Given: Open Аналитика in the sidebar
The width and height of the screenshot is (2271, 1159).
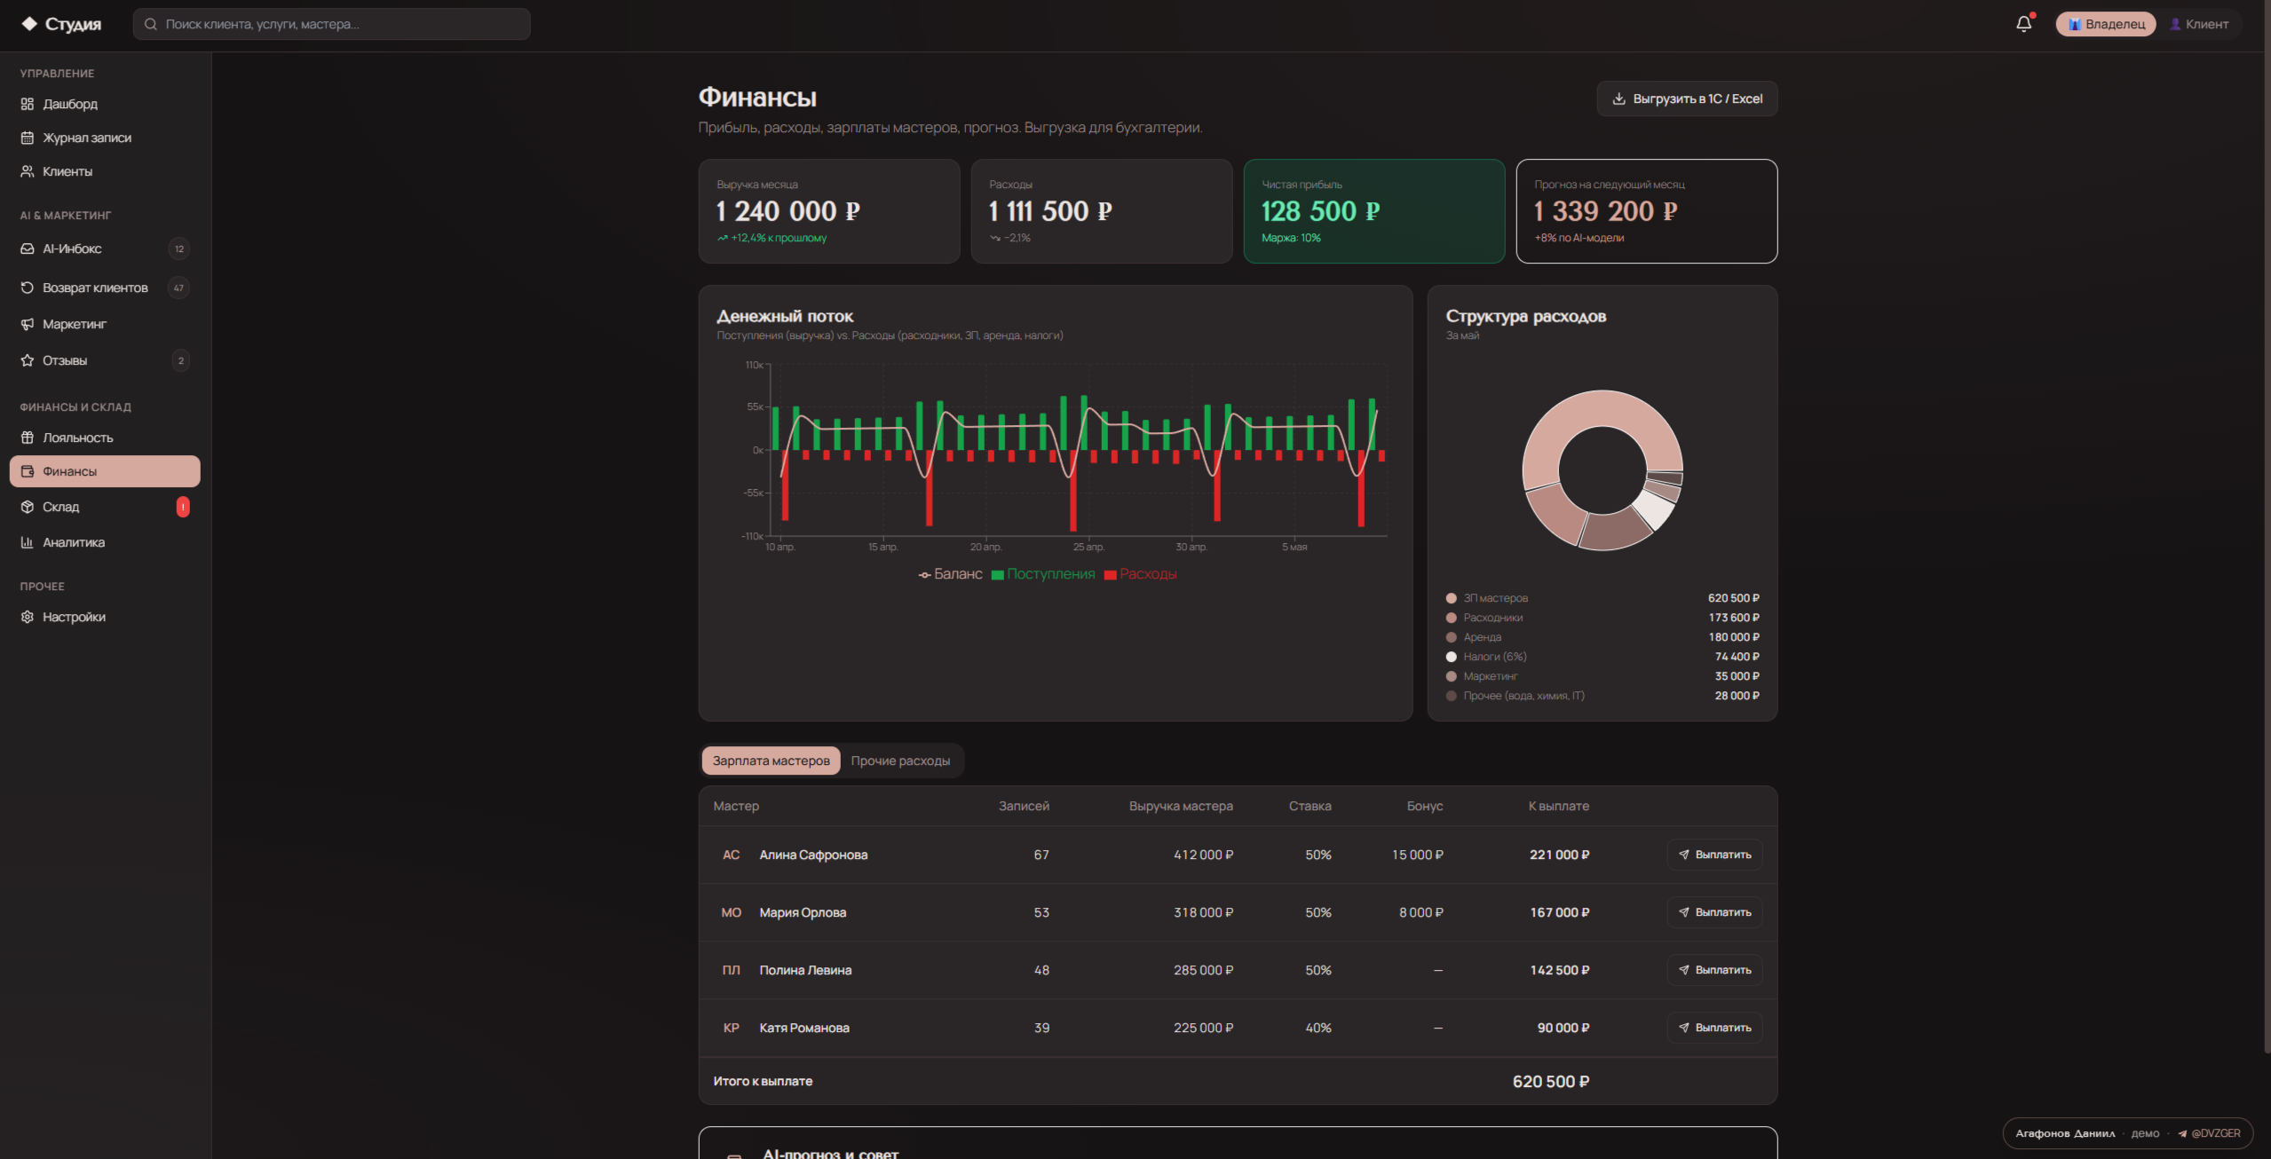Looking at the screenshot, I should click(x=105, y=542).
